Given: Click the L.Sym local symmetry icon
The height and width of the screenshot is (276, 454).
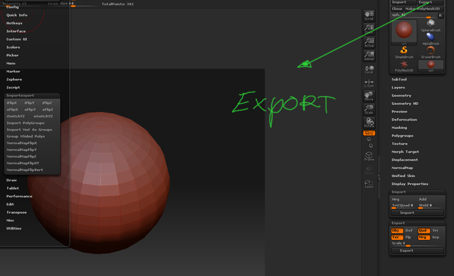Looking at the screenshot, I should tap(369, 83).
